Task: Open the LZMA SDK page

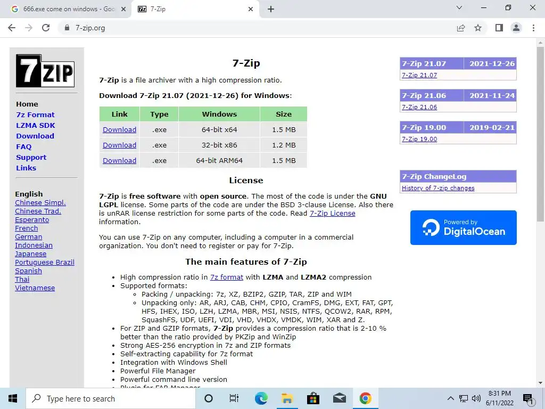Action: (x=36, y=125)
